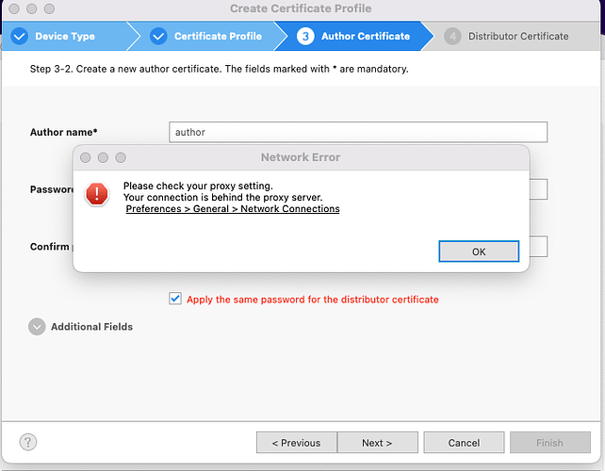Open Preferences > General > Network Connections link
This screenshot has width=605, height=471.
tap(233, 209)
